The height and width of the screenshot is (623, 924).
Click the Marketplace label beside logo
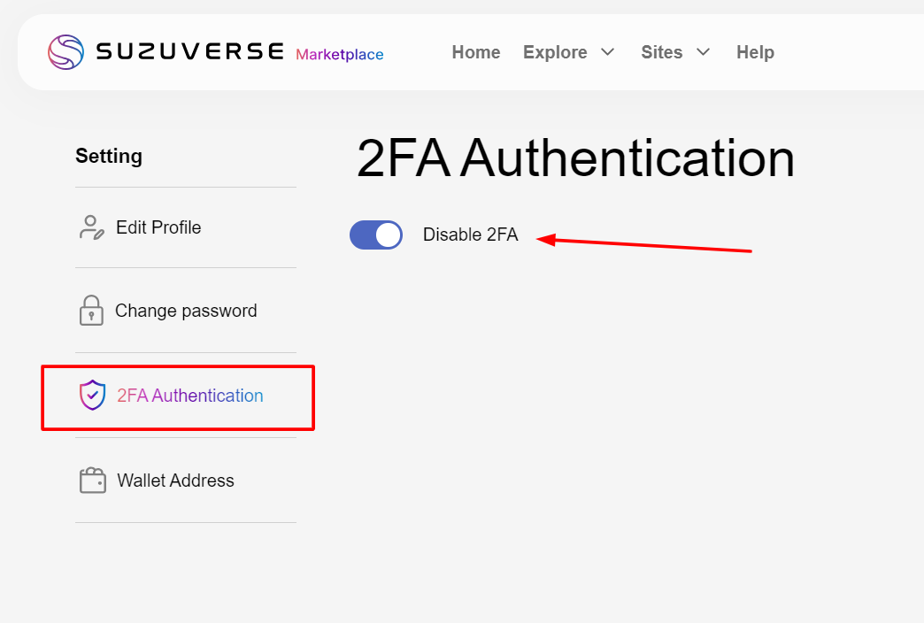pyautogui.click(x=340, y=55)
